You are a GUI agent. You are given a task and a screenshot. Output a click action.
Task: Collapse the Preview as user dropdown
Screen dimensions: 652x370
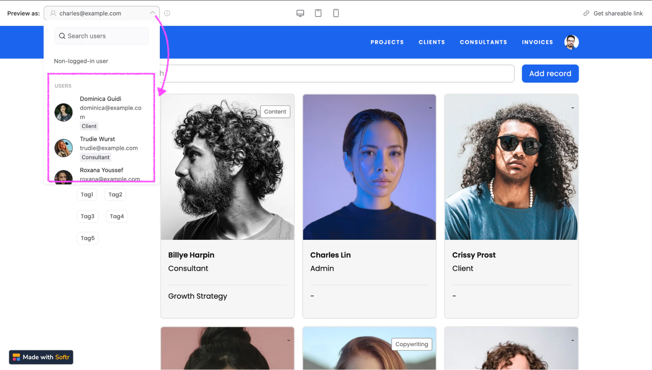pos(152,13)
